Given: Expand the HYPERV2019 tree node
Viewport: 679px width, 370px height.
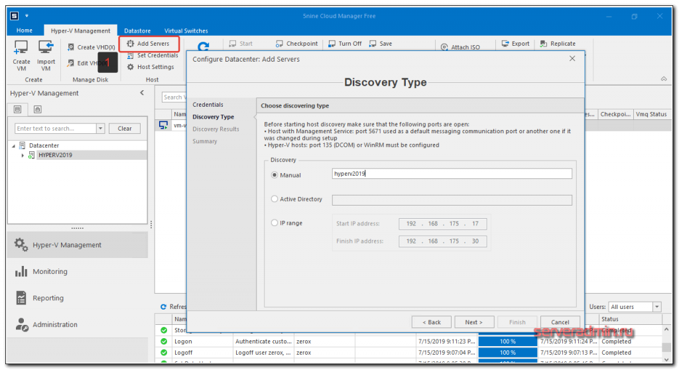Looking at the screenshot, I should tap(23, 155).
